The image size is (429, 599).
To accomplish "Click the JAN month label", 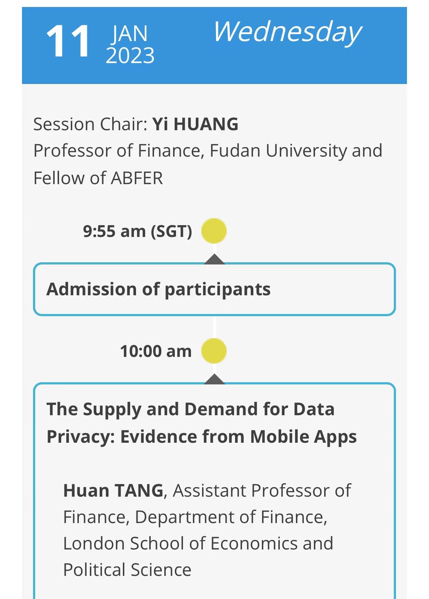I will click(130, 34).
